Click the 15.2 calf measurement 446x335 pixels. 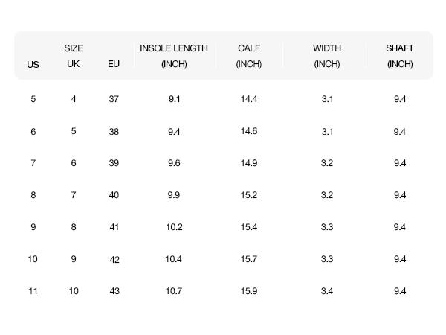(249, 195)
